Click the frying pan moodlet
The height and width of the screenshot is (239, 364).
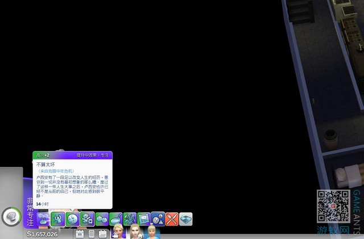[x=116, y=219]
